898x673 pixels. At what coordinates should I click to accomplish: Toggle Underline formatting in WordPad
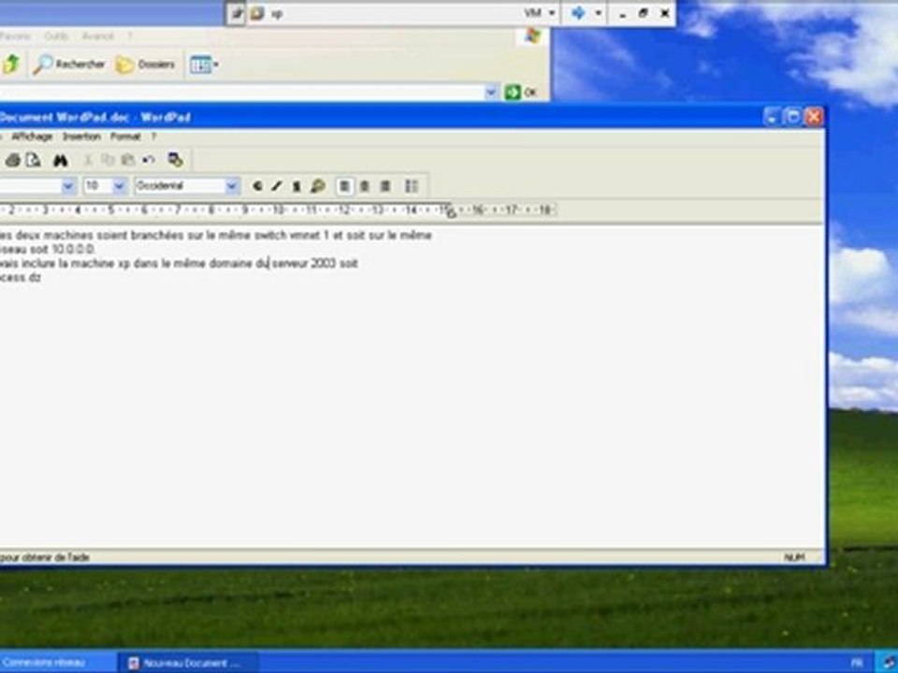[x=297, y=186]
